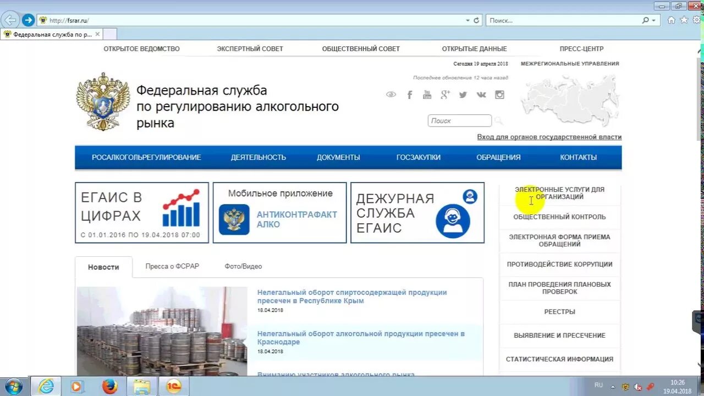
Task: Click the browser Forward arrow button
Action: (28, 20)
